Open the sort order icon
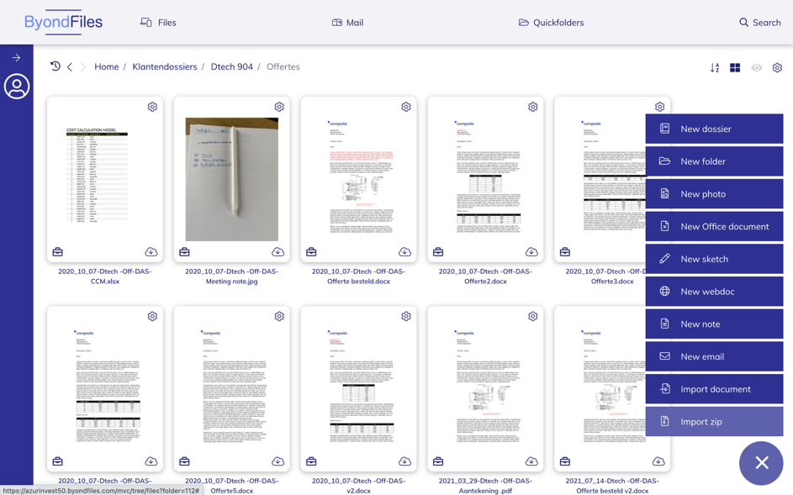Screen dimensions: 793x495 pos(715,67)
